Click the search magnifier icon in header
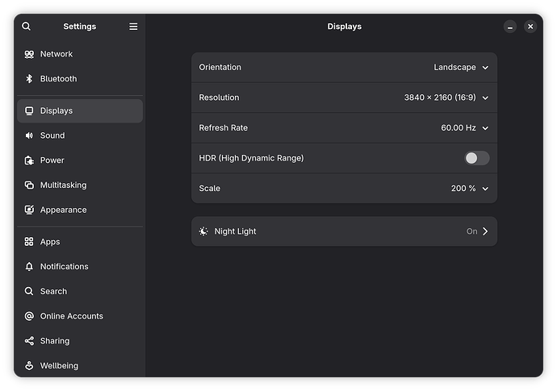Viewport: 557px width, 391px height. tap(27, 27)
